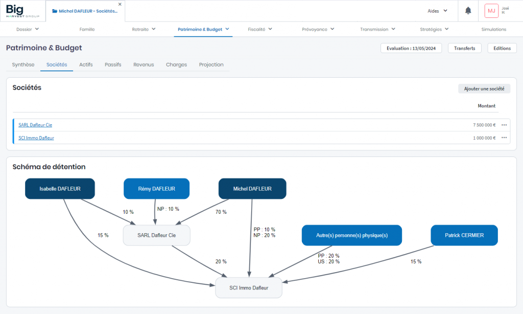This screenshot has width=523, height=314.
Task: Open options menu for SARL Dafleur Cie
Action: [x=504, y=125]
